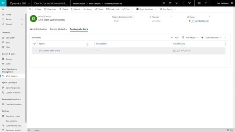Expand the top Run Report dropdown arrow
This screenshot has width=235, height=132.
click(x=175, y=9)
